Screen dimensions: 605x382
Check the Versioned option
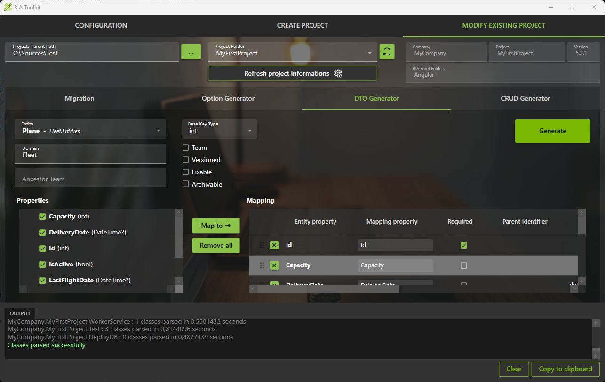click(185, 160)
